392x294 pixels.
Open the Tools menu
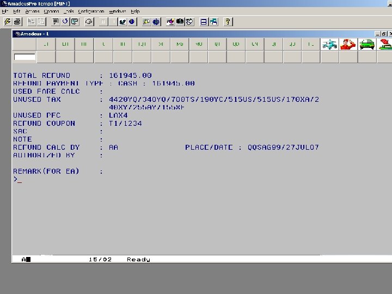coord(69,11)
